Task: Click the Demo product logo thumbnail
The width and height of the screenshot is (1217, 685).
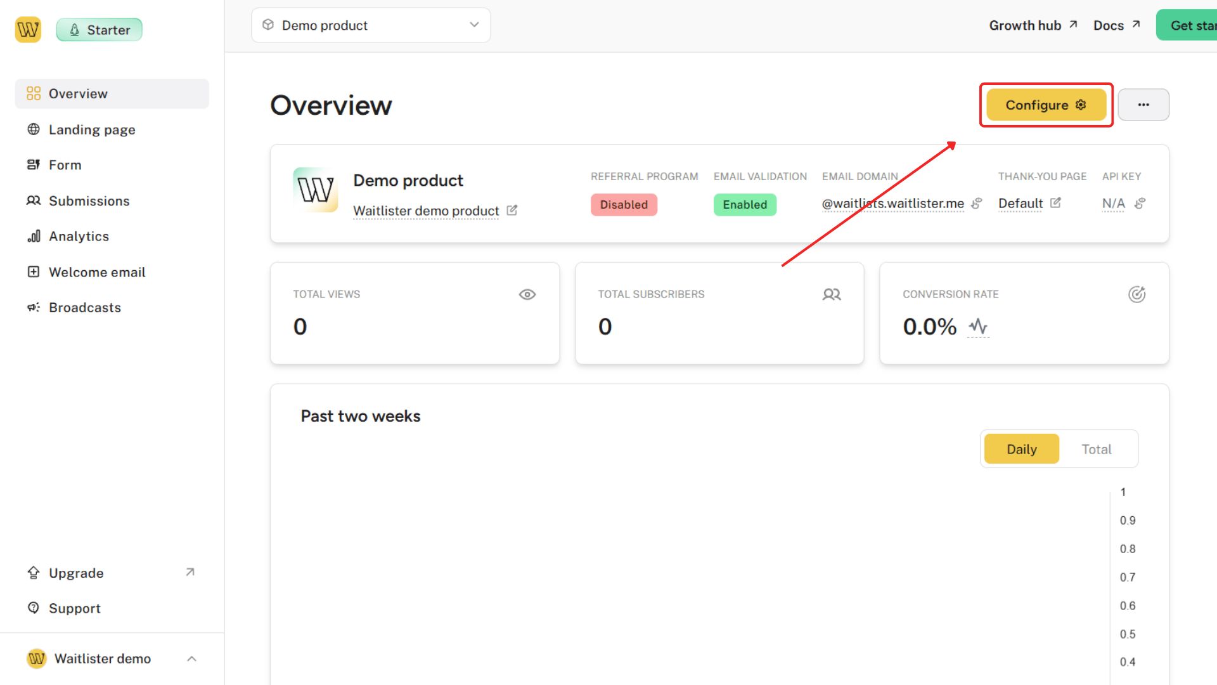Action: (x=316, y=190)
